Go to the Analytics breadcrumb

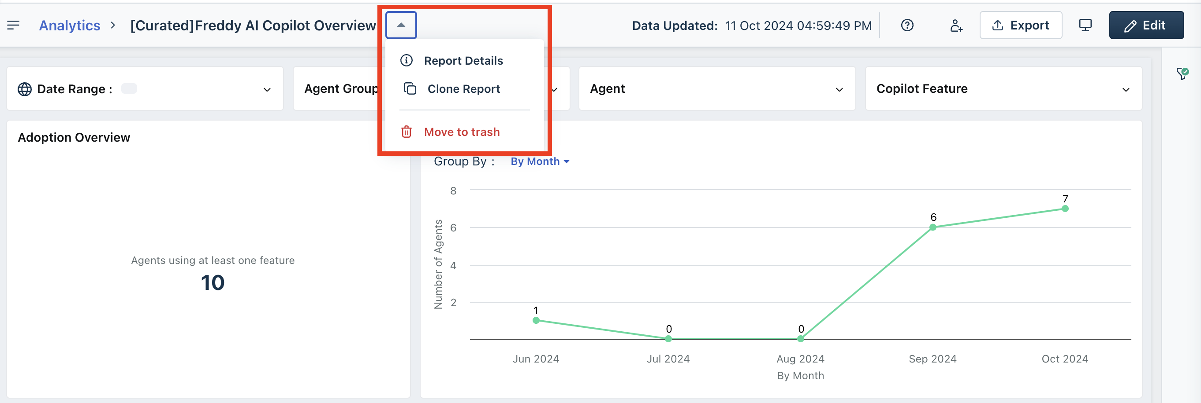point(70,25)
